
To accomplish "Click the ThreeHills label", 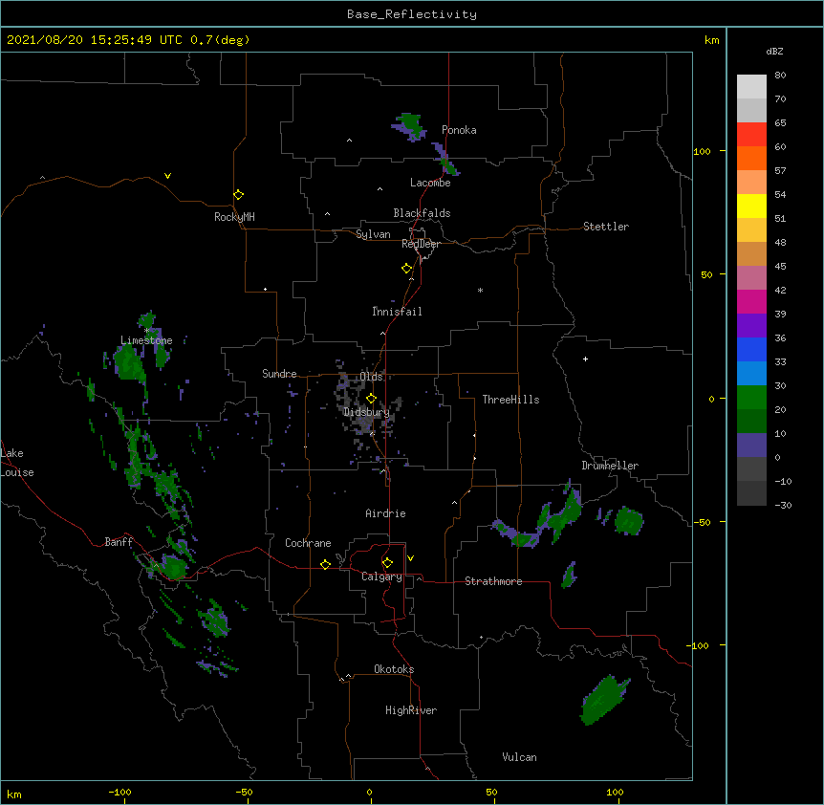I will tap(510, 400).
